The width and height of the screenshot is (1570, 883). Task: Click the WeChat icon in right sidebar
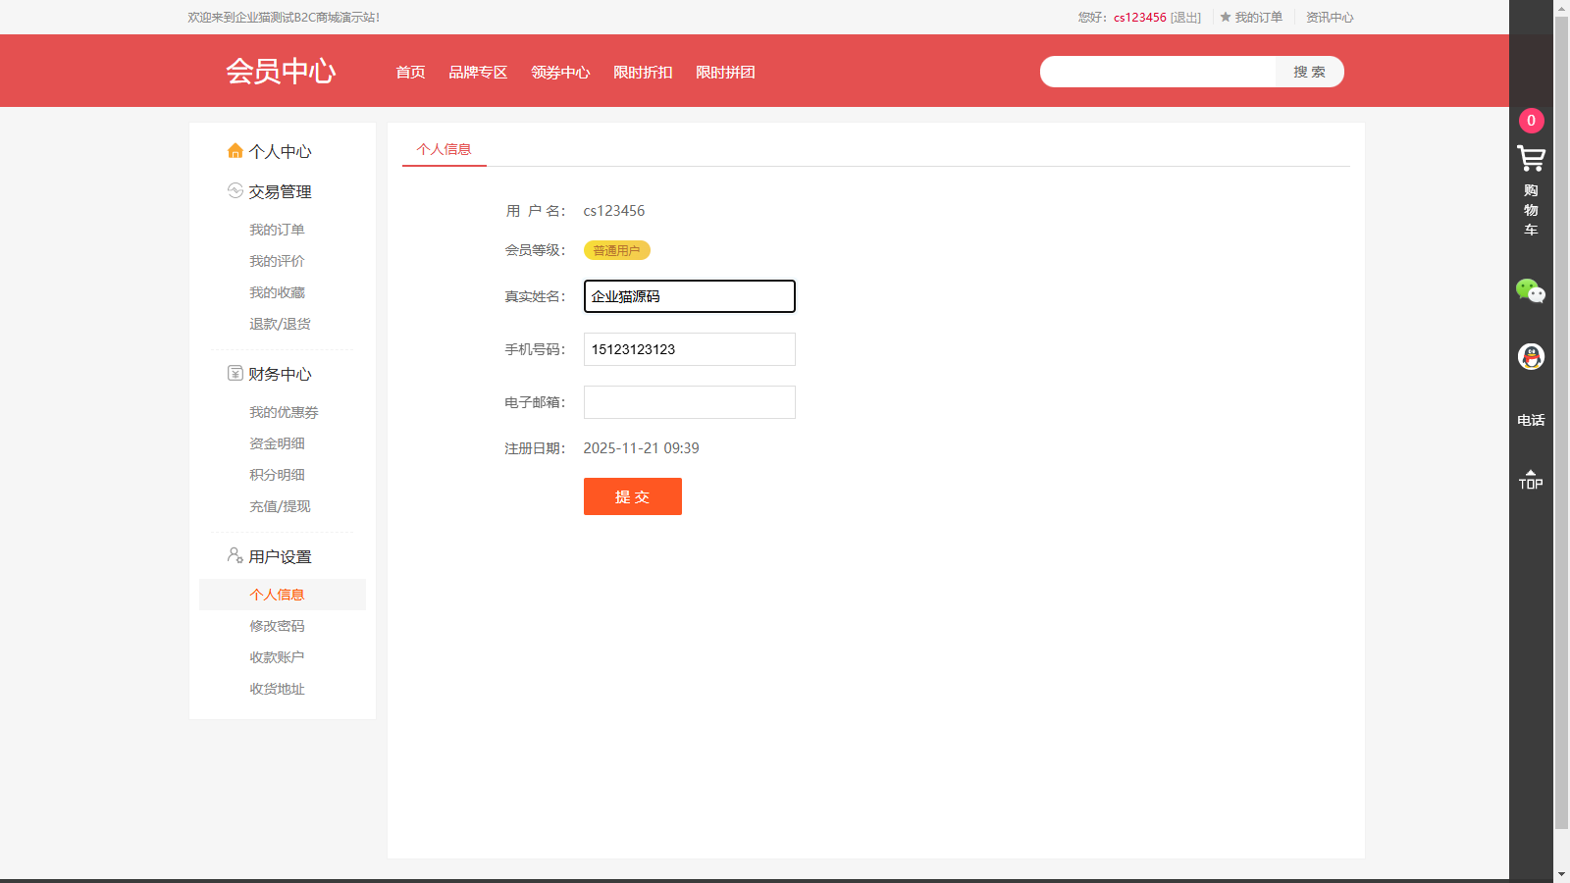pos(1531,291)
